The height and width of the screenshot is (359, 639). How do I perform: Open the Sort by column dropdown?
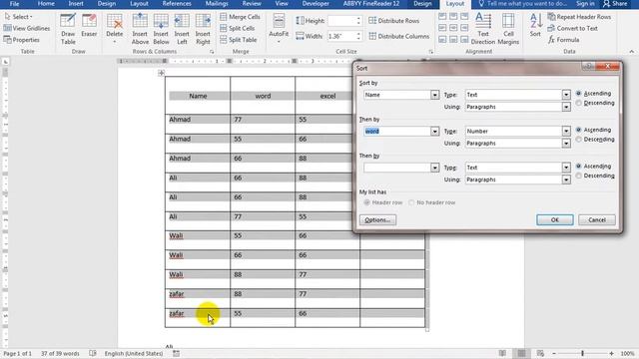click(x=435, y=95)
